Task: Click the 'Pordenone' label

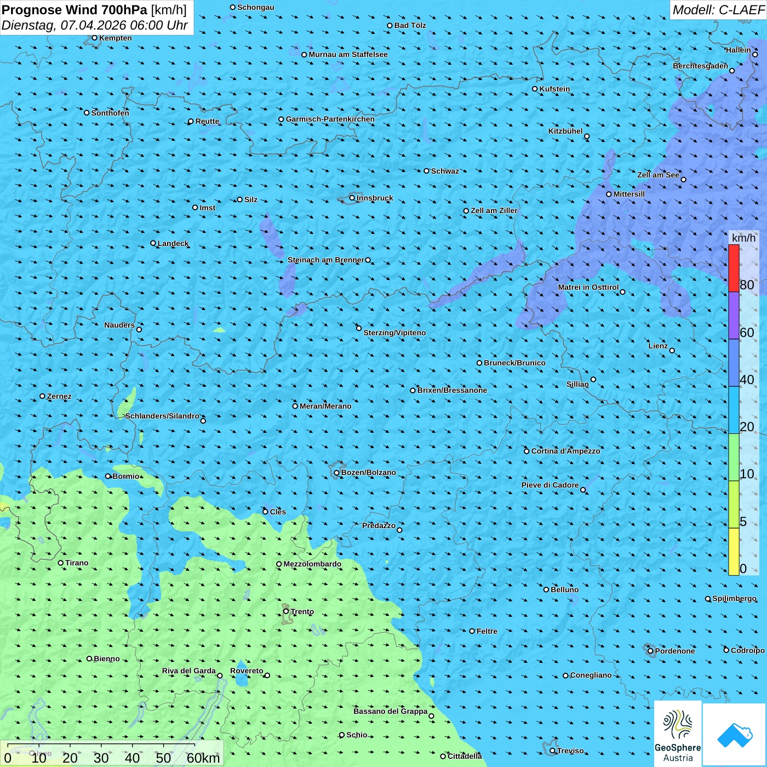Action: pos(675,651)
